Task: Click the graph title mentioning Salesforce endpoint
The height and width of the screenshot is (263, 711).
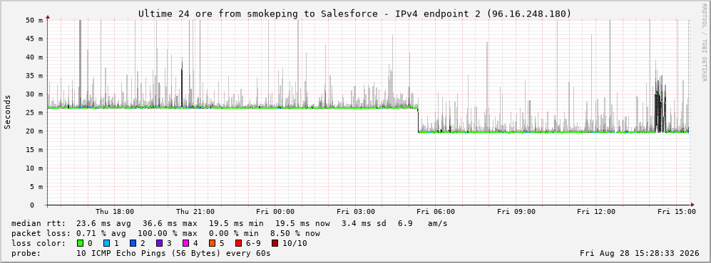Action: 355,14
